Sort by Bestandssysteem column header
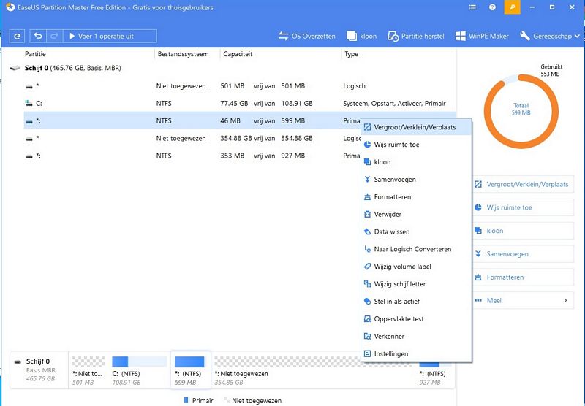 183,54
